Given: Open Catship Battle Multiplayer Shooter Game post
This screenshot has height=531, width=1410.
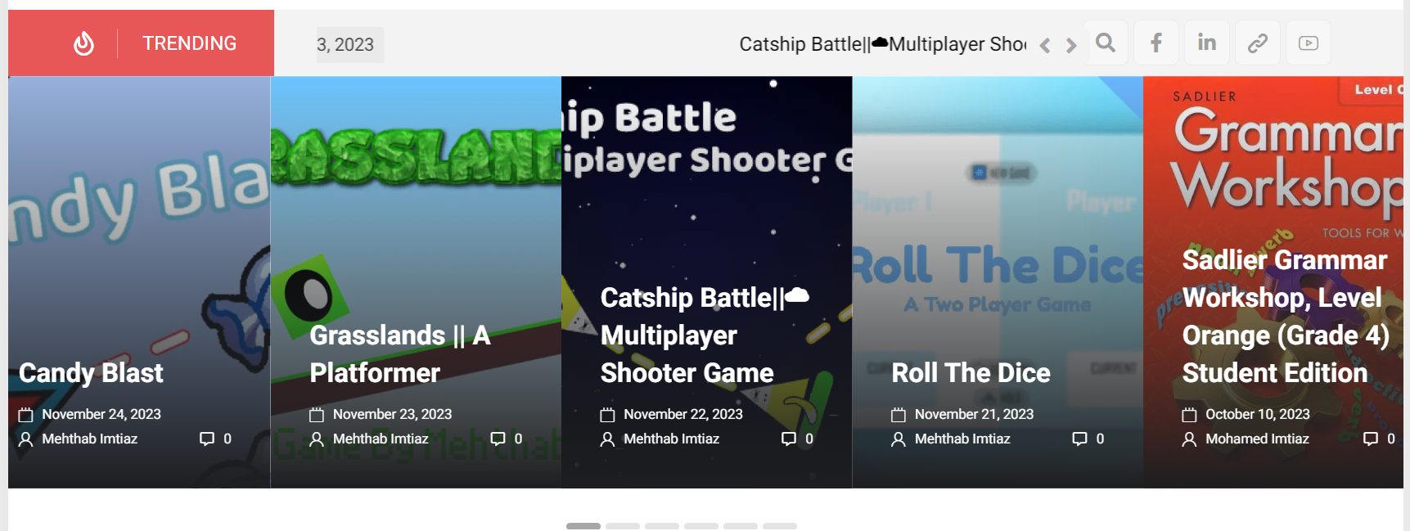Looking at the screenshot, I should point(705,335).
